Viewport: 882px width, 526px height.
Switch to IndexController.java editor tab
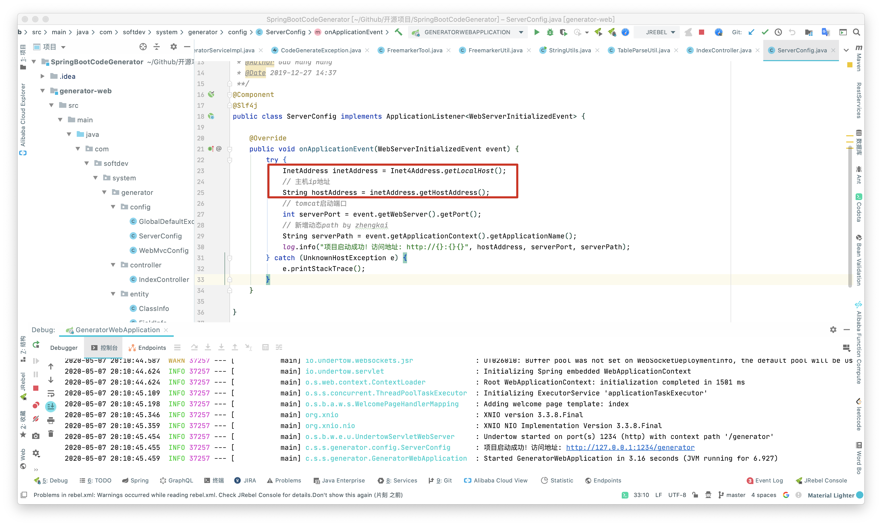(x=723, y=50)
